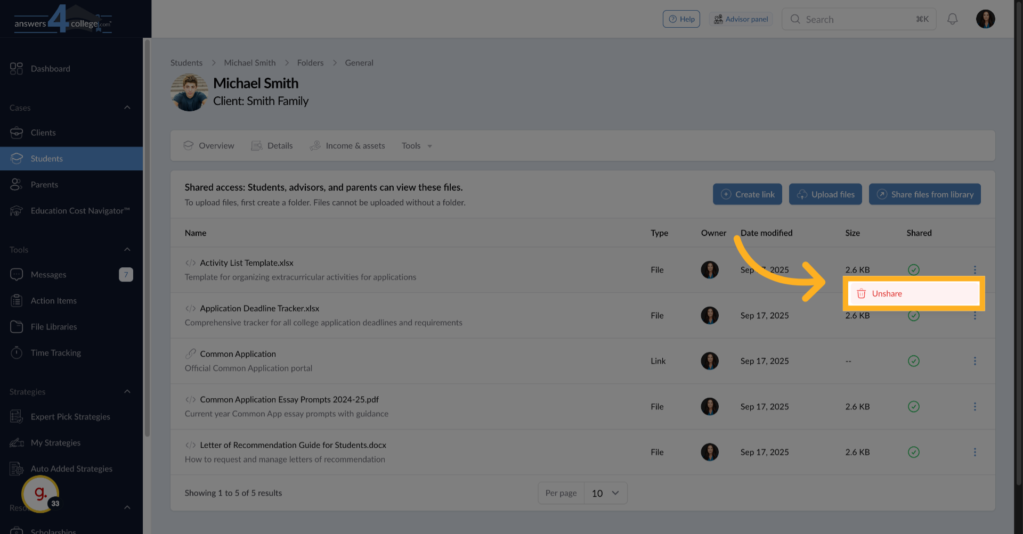Switch to the Income & assets tab
Image resolution: width=1023 pixels, height=534 pixels.
click(347, 146)
